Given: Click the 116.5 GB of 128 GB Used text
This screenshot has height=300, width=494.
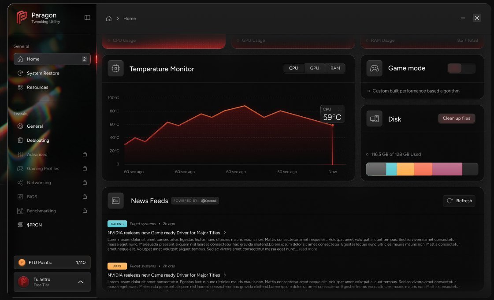Looking at the screenshot, I should pyautogui.click(x=396, y=155).
